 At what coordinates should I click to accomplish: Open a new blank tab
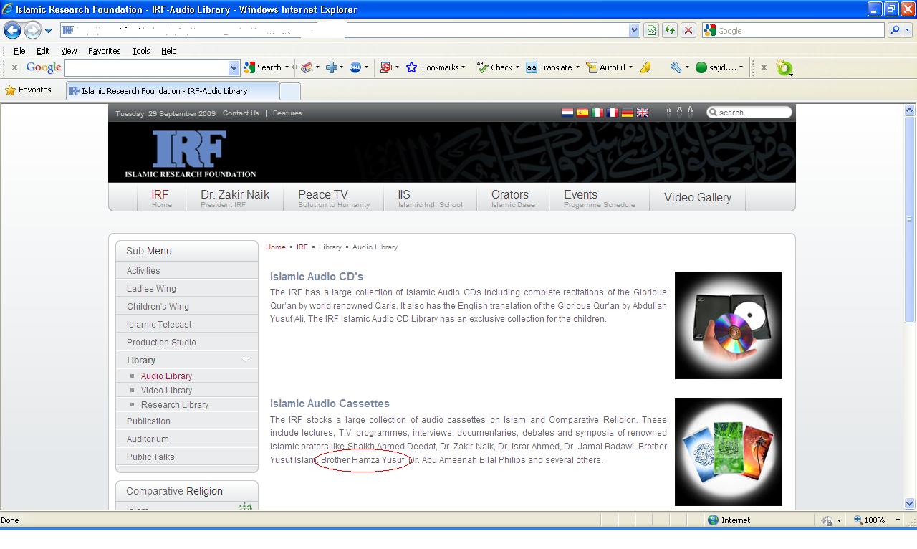[289, 91]
